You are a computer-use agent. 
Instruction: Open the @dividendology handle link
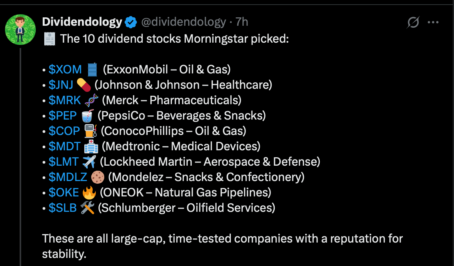pos(184,22)
